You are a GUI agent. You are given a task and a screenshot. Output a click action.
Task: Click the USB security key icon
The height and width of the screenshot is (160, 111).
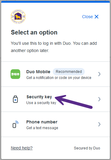click(15, 99)
